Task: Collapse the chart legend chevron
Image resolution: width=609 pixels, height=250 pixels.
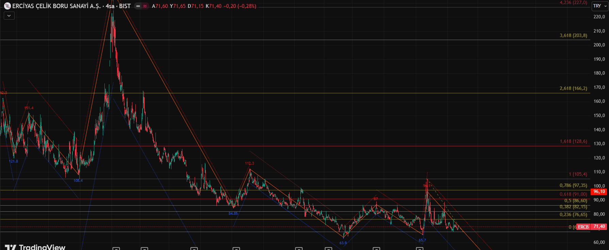Action: pyautogui.click(x=9, y=16)
